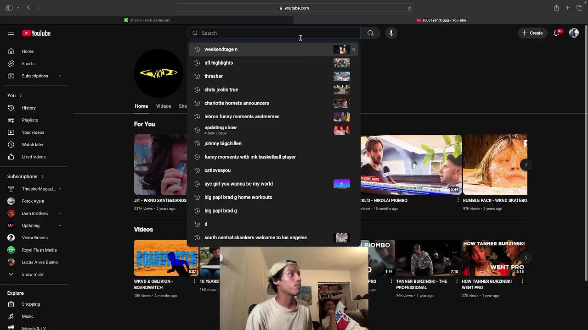
Task: Click the magnifier search button
Action: [x=370, y=33]
